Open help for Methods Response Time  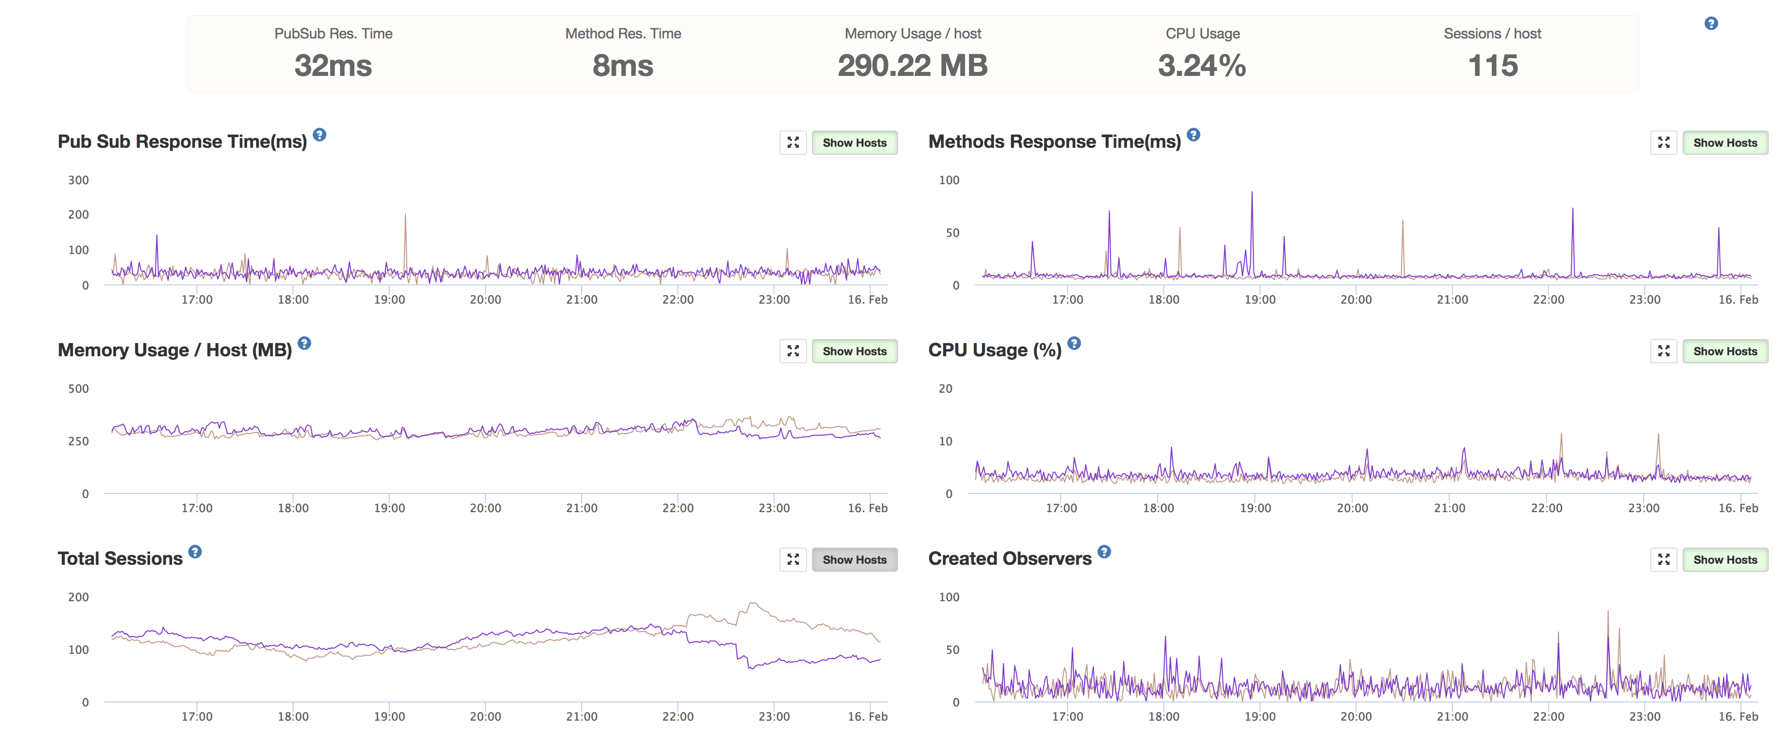pos(1193,135)
